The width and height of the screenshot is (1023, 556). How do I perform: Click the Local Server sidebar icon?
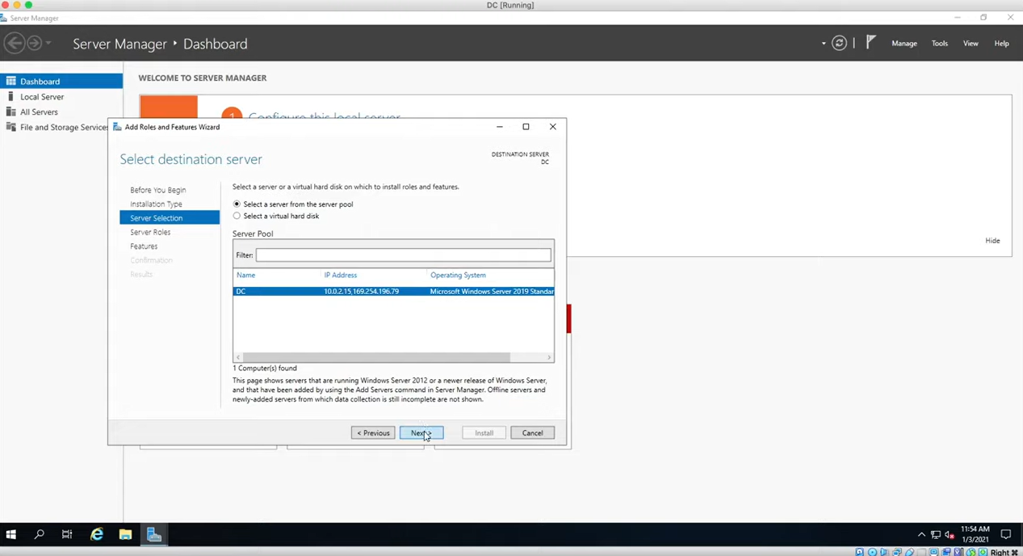tap(10, 96)
